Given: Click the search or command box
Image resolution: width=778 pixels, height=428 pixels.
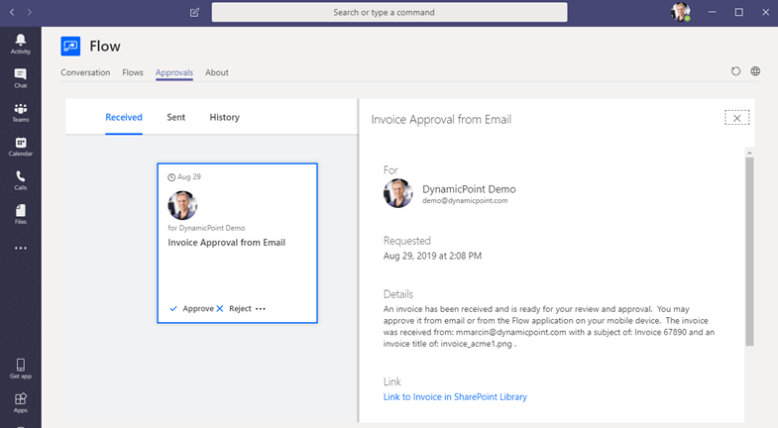Looking at the screenshot, I should (389, 13).
